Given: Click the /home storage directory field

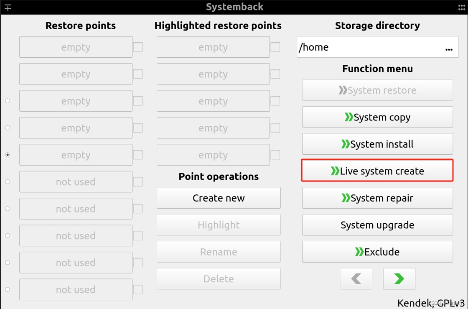Looking at the screenshot, I should coord(368,47).
